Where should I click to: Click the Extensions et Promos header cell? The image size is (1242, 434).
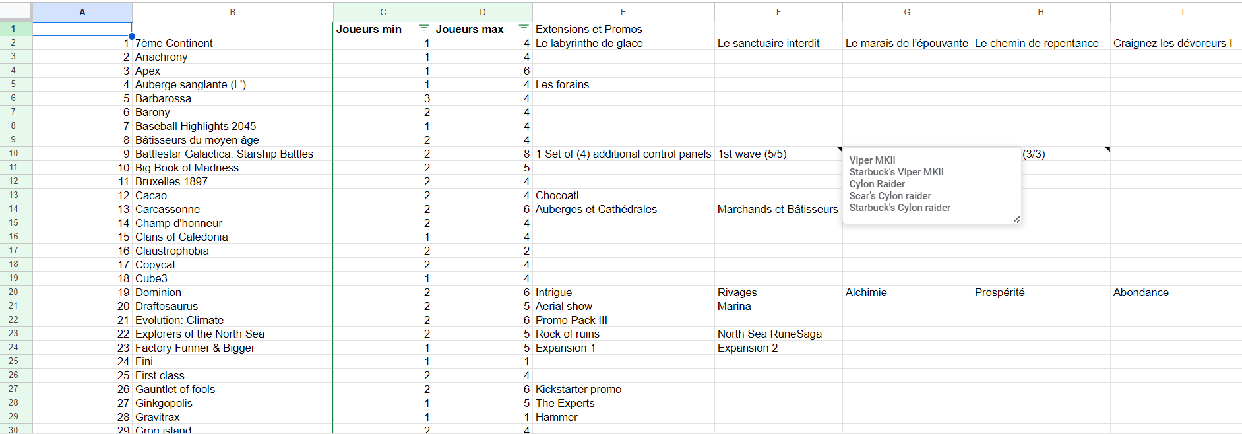623,29
